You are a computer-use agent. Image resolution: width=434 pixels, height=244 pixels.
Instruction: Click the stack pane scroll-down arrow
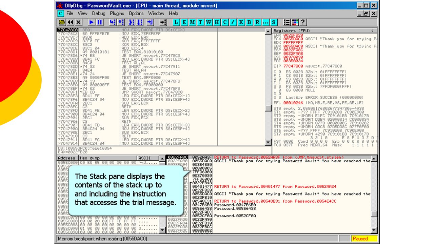point(374,230)
